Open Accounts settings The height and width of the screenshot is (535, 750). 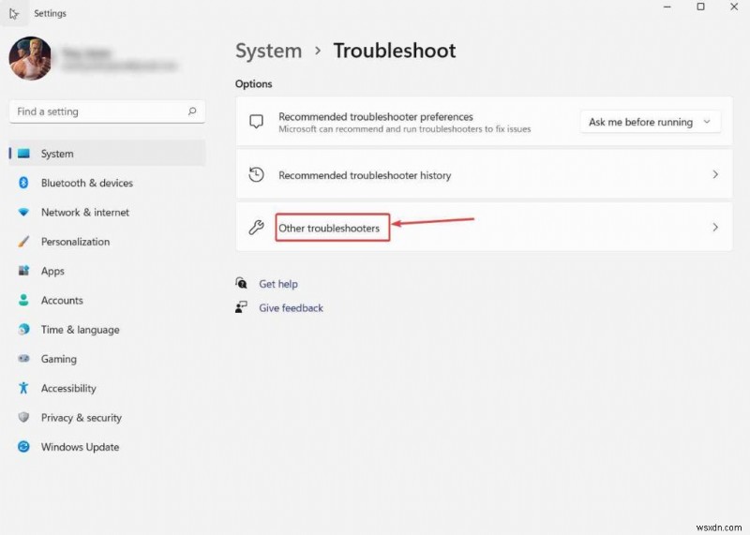[107, 300]
